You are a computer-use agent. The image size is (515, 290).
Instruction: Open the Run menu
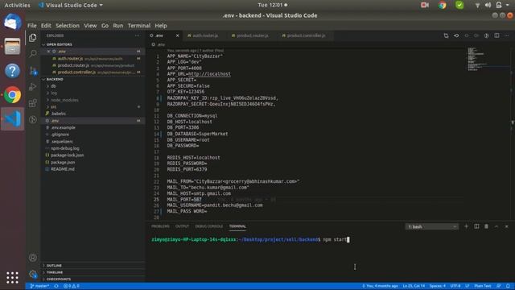pos(118,25)
